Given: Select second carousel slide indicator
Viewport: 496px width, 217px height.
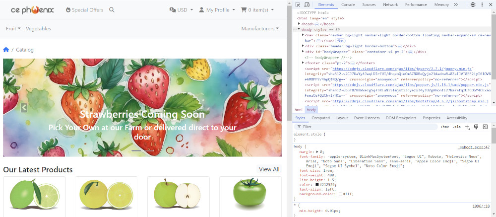Looking at the screenshot, I should coord(149,151).
